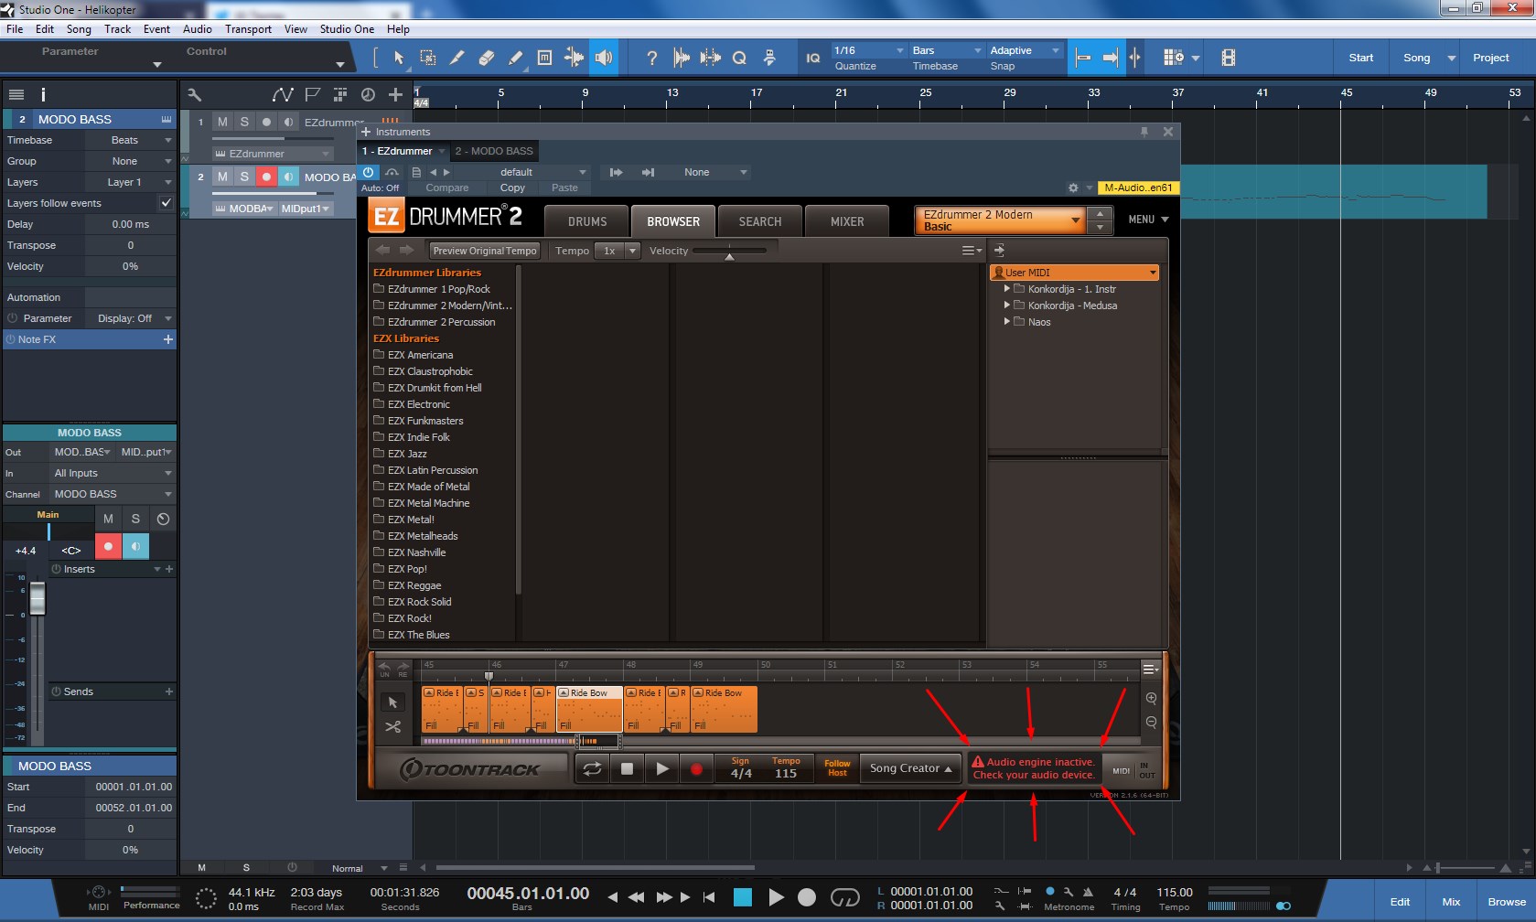Open the Song Creator button
This screenshot has height=922, width=1536.
click(x=910, y=768)
